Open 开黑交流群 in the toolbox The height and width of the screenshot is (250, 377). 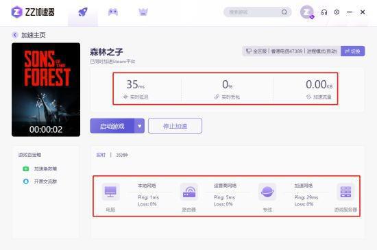(x=40, y=182)
